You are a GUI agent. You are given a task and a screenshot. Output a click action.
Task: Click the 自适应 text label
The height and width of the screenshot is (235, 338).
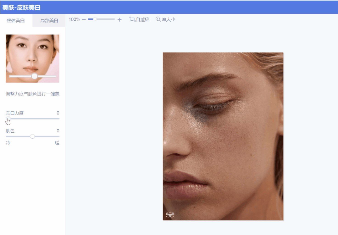tap(142, 19)
